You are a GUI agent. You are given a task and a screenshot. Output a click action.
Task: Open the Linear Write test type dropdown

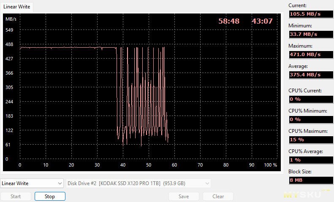point(32,183)
